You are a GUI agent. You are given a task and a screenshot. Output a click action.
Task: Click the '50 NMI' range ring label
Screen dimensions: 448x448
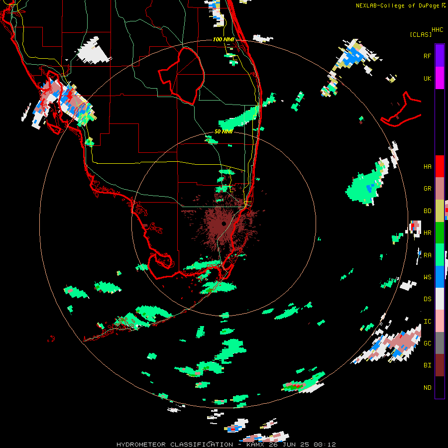[x=224, y=132]
